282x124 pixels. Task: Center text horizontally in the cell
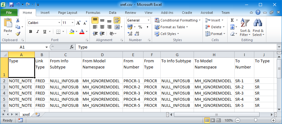tap(102, 27)
